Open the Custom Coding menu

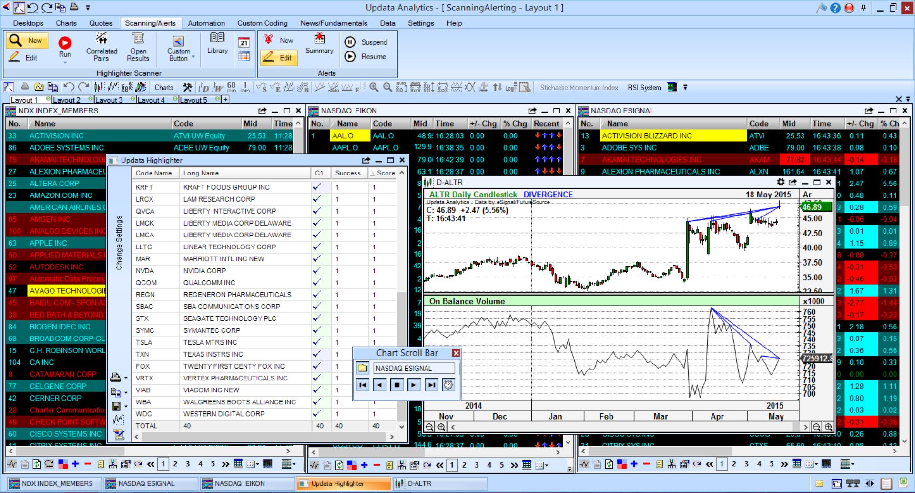[x=263, y=23]
